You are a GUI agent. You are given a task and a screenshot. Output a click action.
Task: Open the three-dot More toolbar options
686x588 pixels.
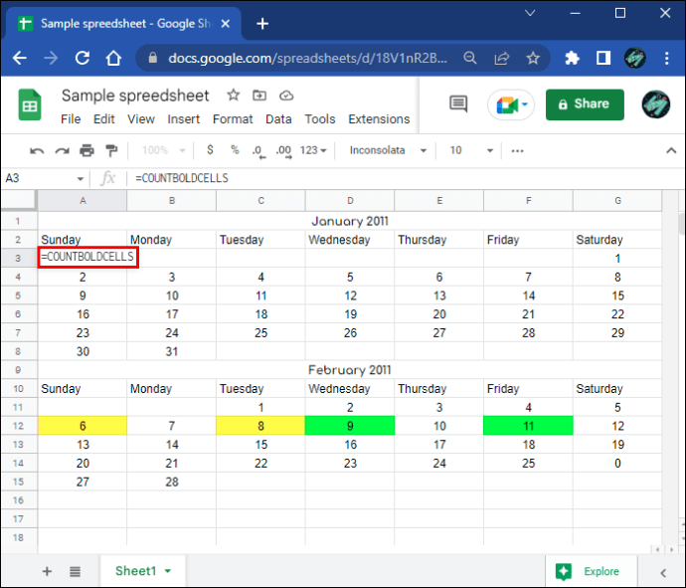[x=517, y=150]
